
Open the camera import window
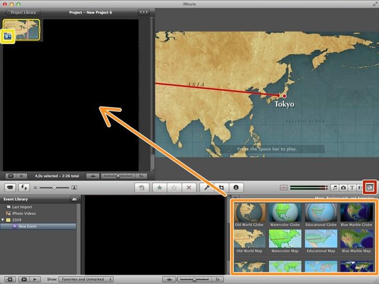pyautogui.click(x=10, y=187)
